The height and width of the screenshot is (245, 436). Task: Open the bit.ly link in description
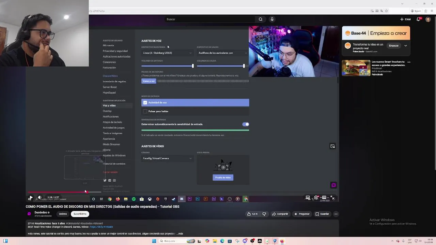[x=102, y=227]
